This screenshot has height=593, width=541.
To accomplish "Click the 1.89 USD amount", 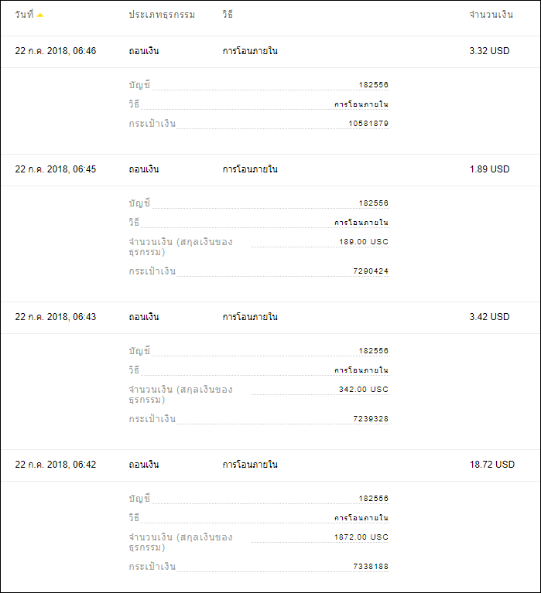I will coord(489,169).
